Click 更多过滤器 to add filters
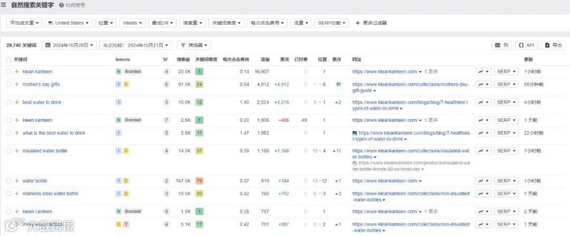 pos(371,23)
